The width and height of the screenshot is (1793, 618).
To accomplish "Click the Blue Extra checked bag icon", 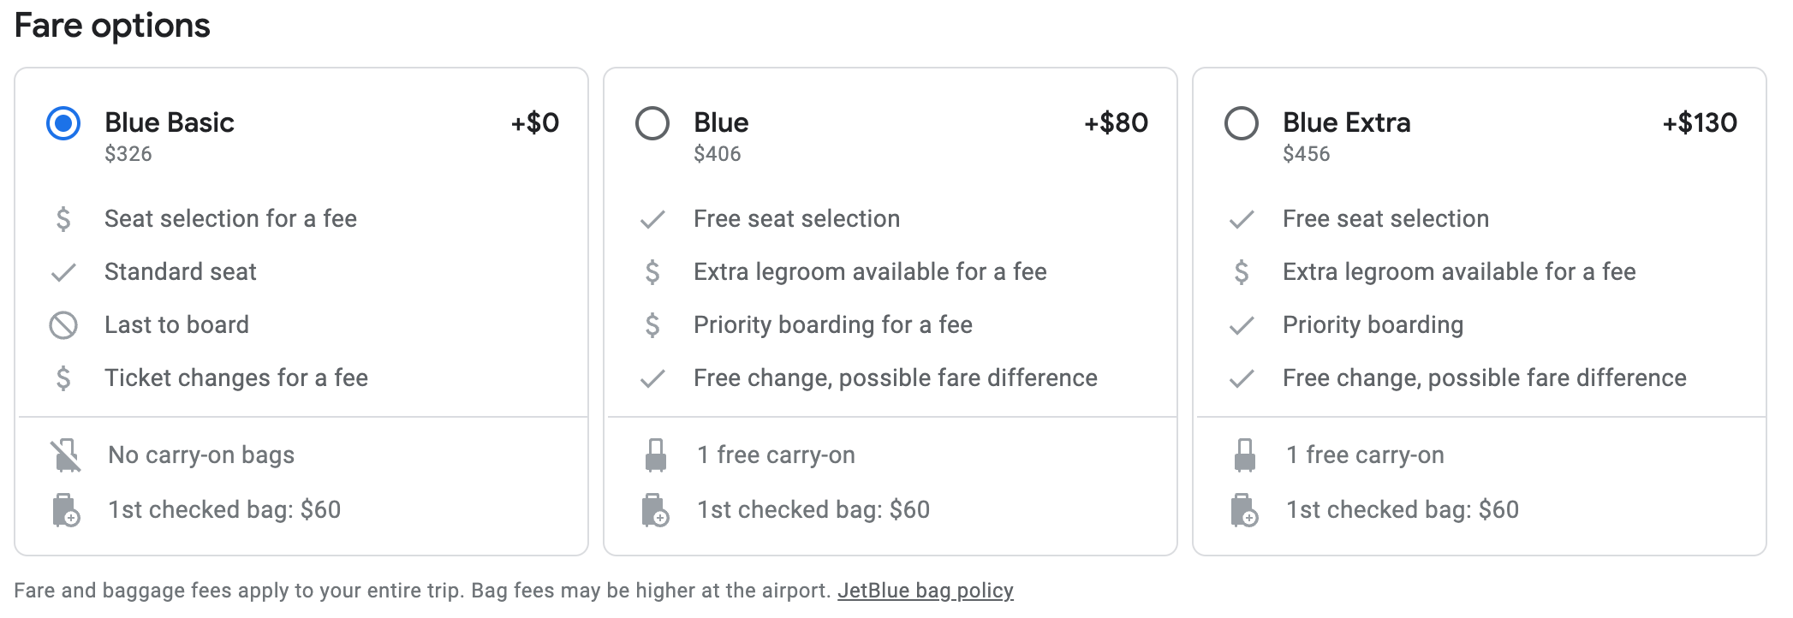I will [x=1244, y=510].
